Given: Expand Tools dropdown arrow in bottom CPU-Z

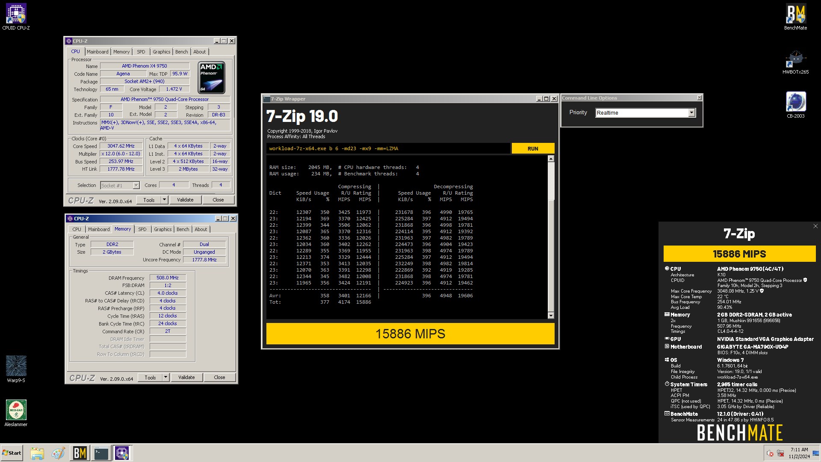Looking at the screenshot, I should (165, 377).
